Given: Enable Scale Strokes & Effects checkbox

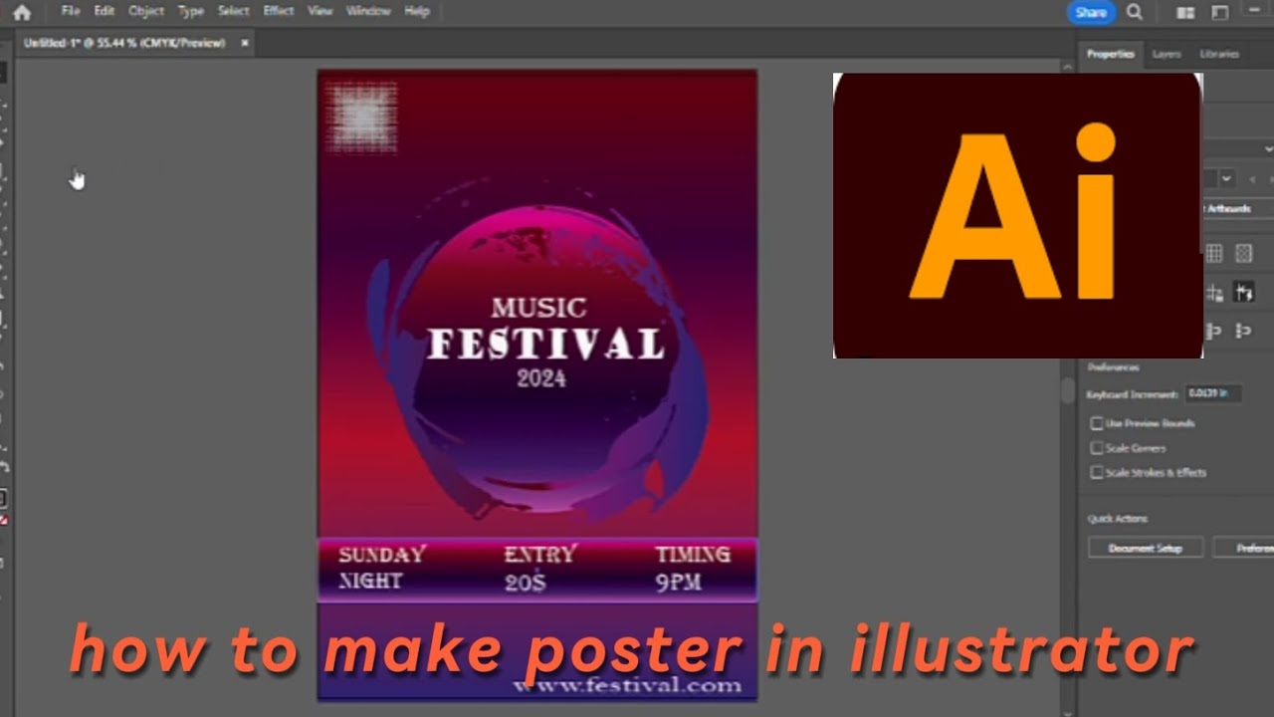Looking at the screenshot, I should click(1097, 473).
